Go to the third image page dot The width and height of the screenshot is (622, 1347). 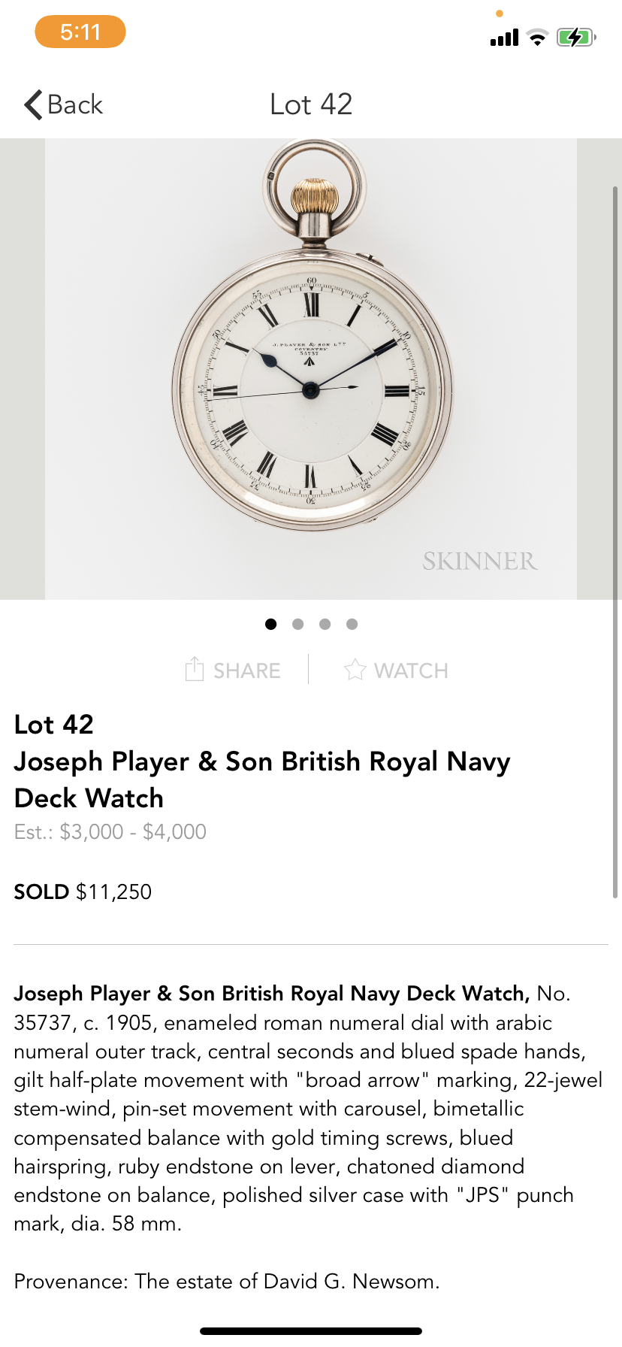tap(325, 624)
